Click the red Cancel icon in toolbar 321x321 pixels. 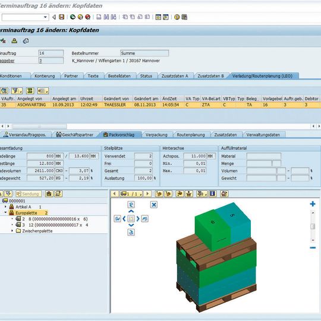(87, 17)
